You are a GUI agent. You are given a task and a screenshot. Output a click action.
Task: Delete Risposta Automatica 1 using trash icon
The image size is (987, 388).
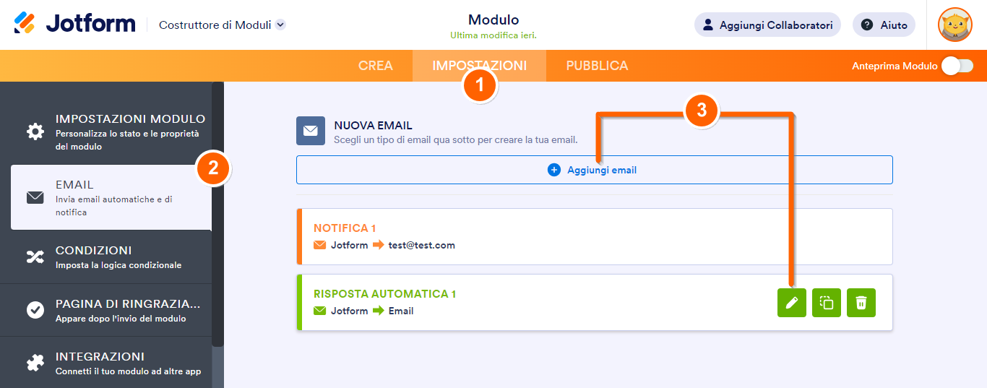pos(861,303)
